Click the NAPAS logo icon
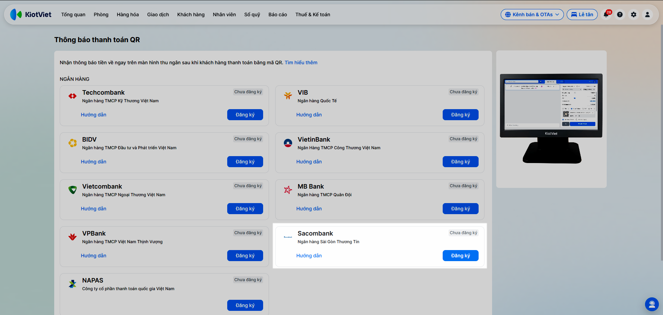The width and height of the screenshot is (663, 315). point(73,284)
